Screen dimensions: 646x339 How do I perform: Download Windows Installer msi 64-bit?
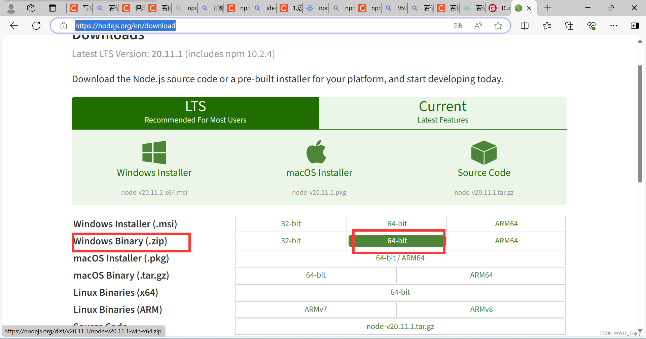(x=397, y=224)
